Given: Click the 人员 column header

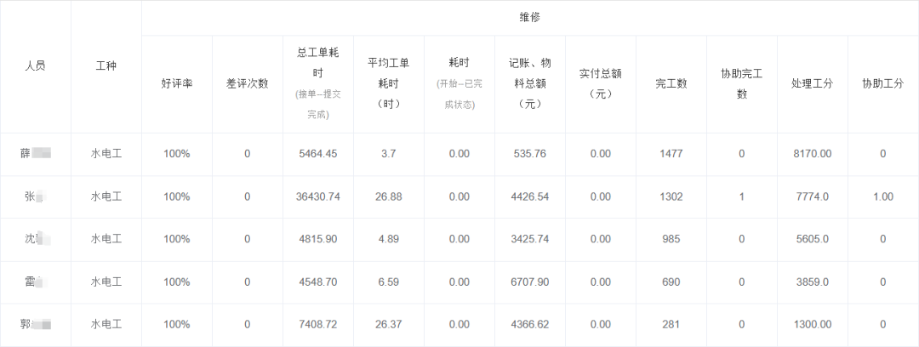Looking at the screenshot, I should 35,65.
